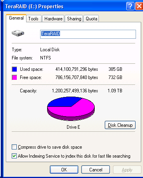Screen dimensions: 143x178
Task: Click the Apply button
Action: (x=127, y=170)
